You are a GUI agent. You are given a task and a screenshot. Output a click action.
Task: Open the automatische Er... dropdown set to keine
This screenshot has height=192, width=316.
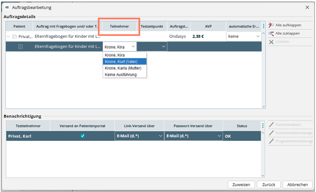tap(244, 36)
